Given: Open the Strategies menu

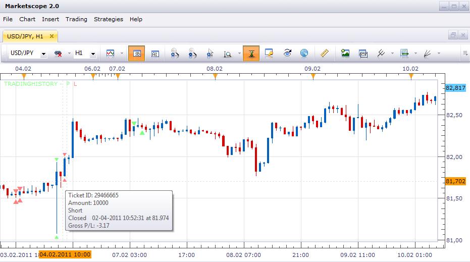Looking at the screenshot, I should (x=109, y=19).
